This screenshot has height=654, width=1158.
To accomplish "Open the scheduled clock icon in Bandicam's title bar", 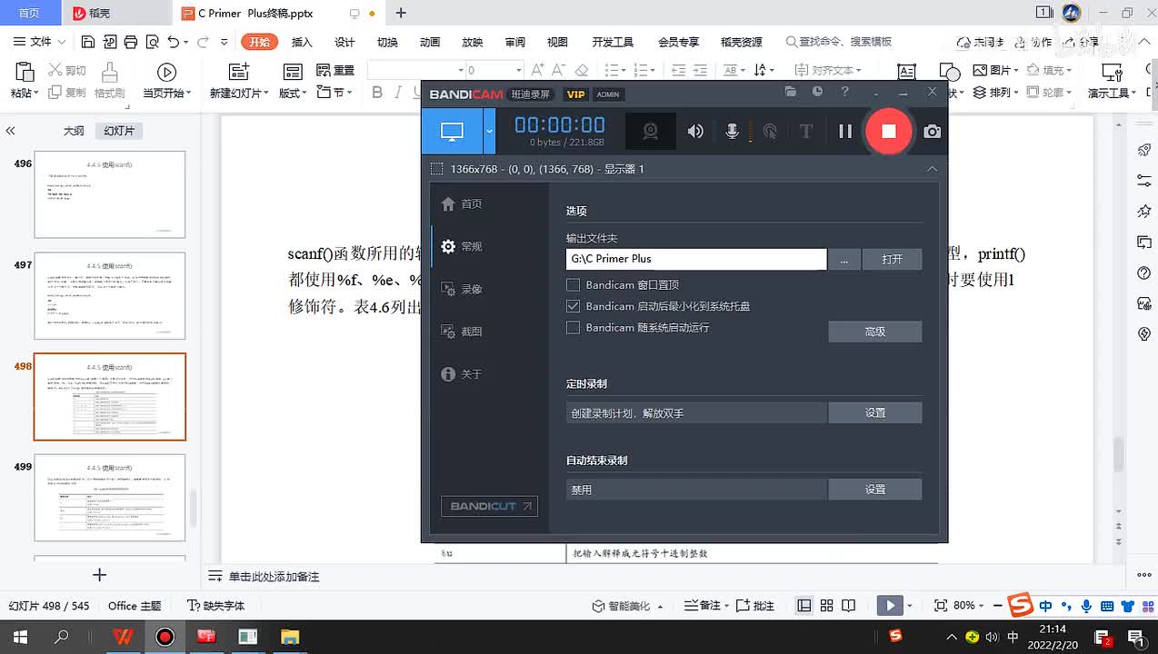I will click(817, 92).
